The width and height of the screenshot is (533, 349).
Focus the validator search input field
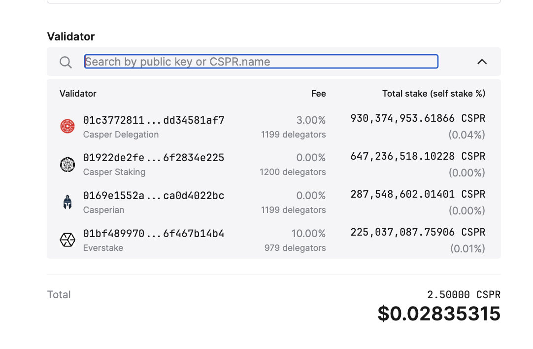(x=261, y=62)
